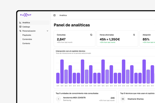Click the Adopción card label
155x103 pixels.
pyautogui.click(x=146, y=35)
